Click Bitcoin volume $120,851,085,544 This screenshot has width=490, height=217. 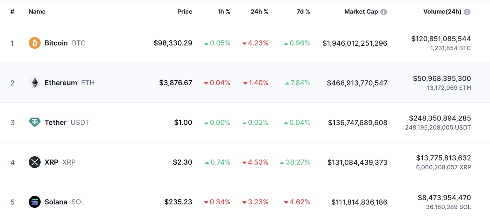441,39
